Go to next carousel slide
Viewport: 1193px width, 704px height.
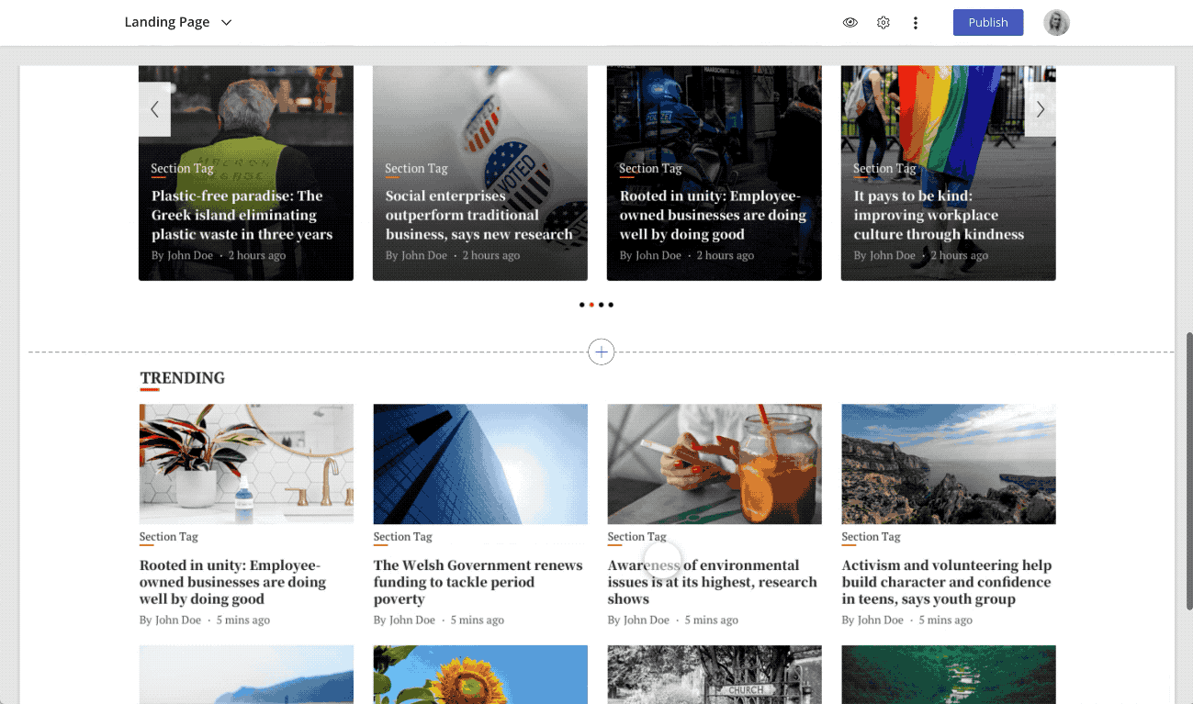click(1041, 109)
